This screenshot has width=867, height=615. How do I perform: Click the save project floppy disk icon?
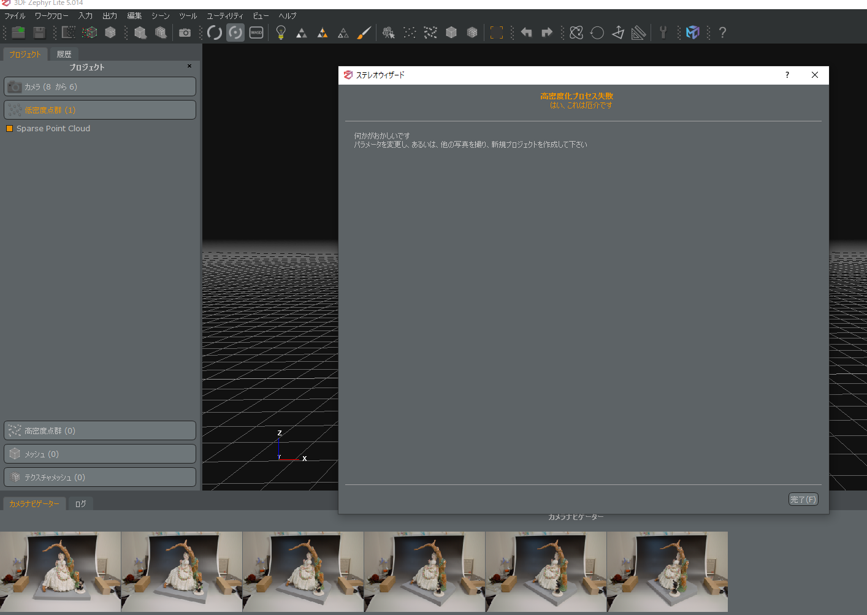(x=39, y=32)
